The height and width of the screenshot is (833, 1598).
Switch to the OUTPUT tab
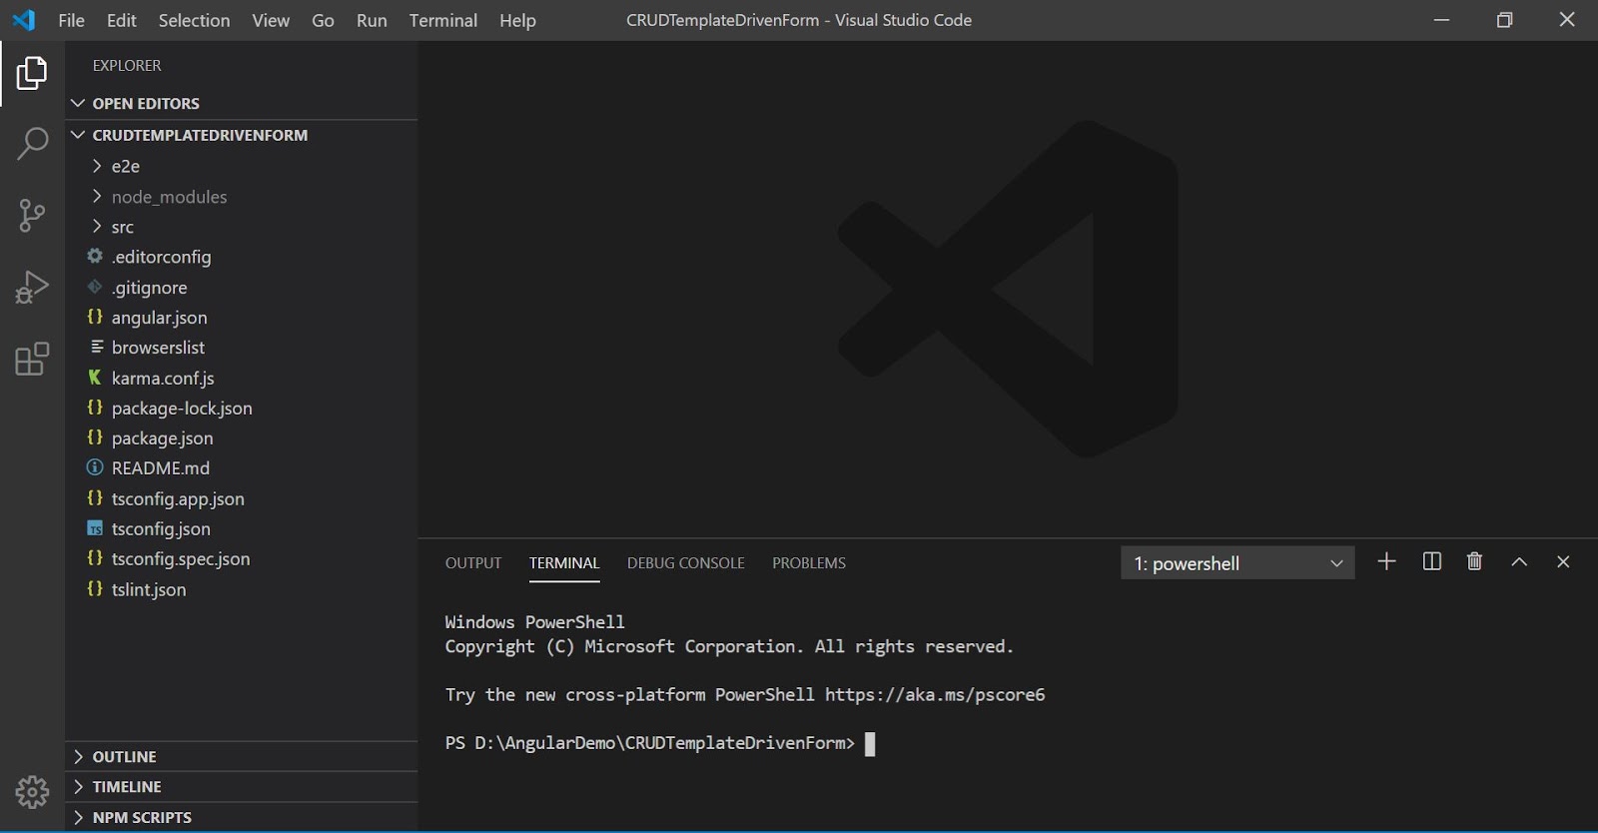click(473, 563)
